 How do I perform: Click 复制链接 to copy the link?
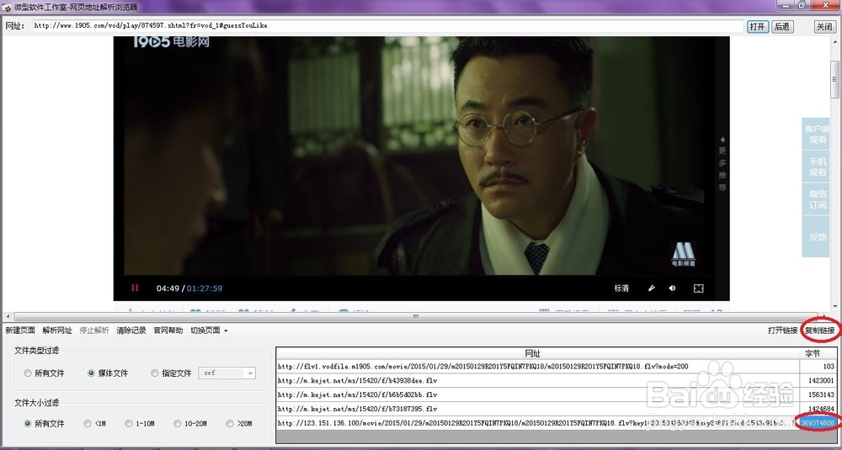[x=820, y=331]
